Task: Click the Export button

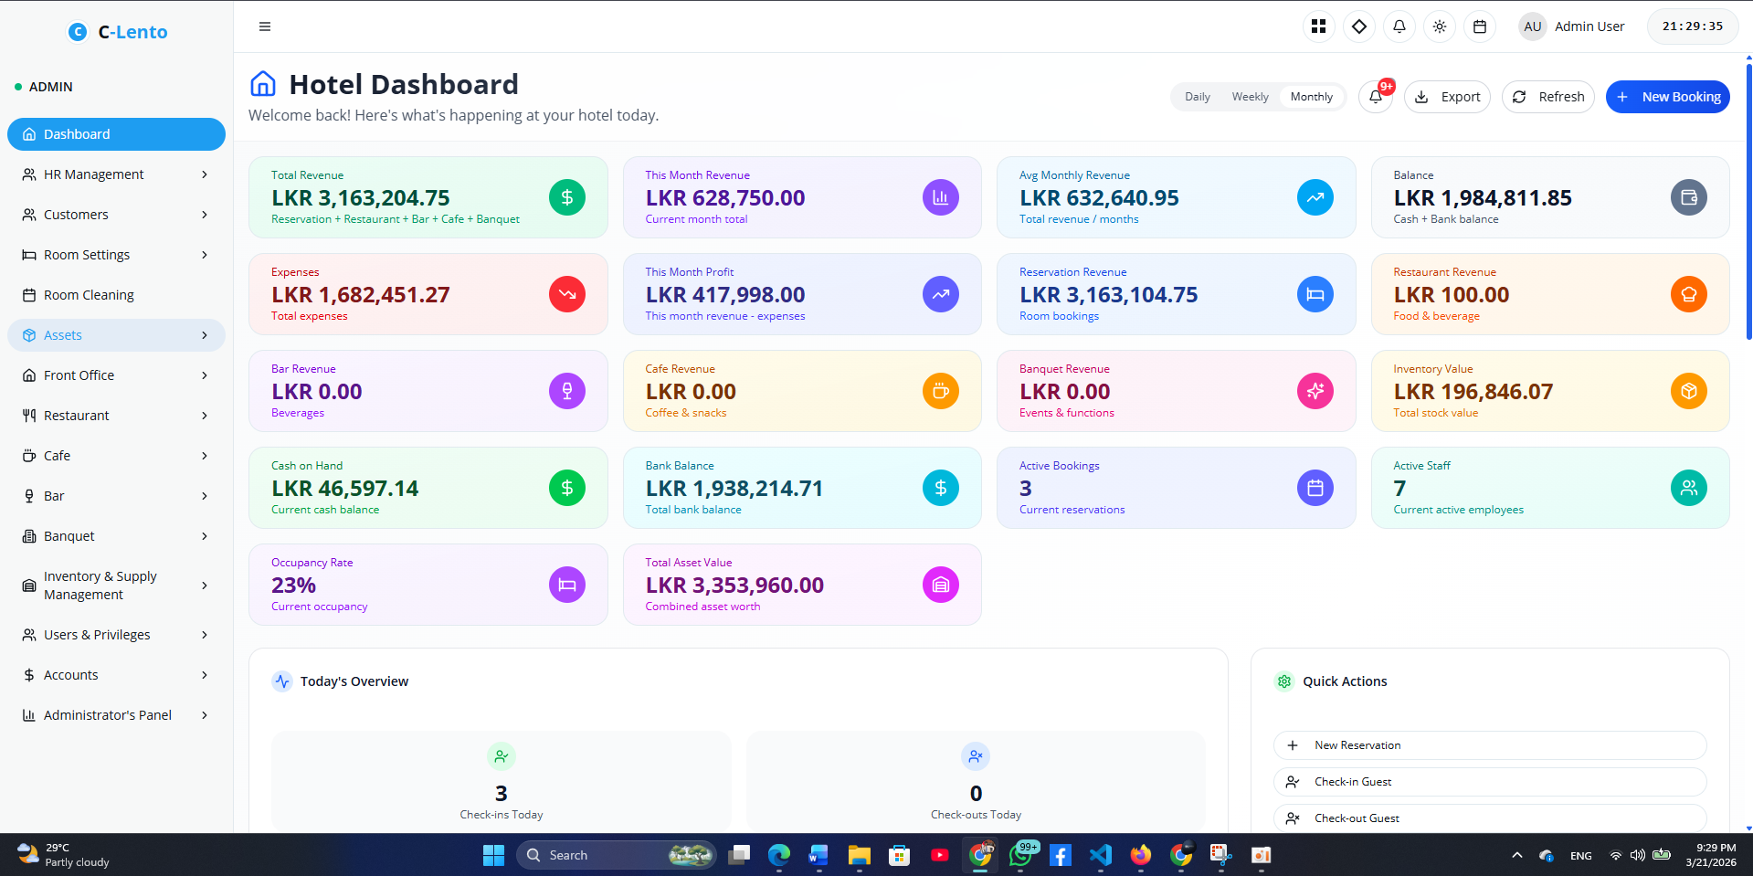Action: [x=1446, y=96]
